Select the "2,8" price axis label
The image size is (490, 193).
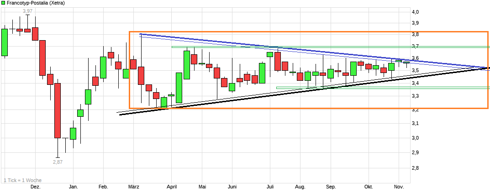415,168
